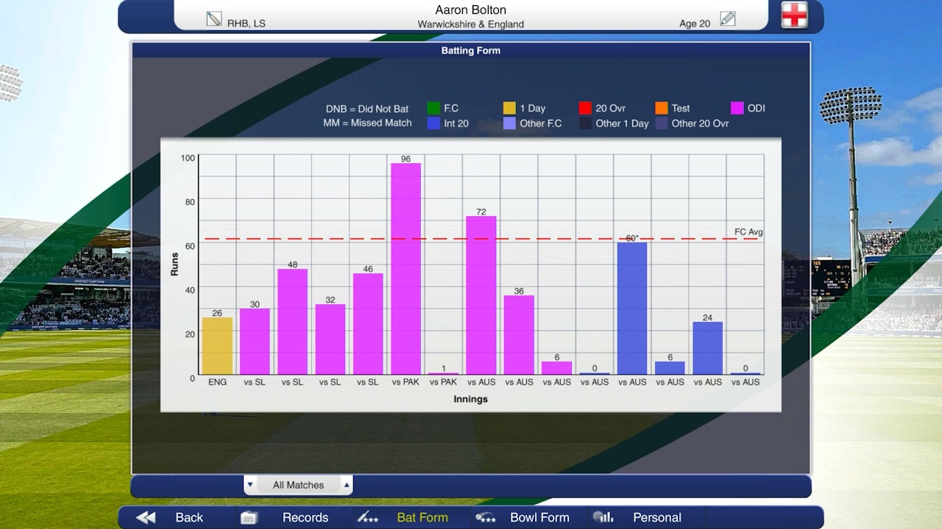Open the Records screen
This screenshot has width=942, height=529.
[x=305, y=517]
